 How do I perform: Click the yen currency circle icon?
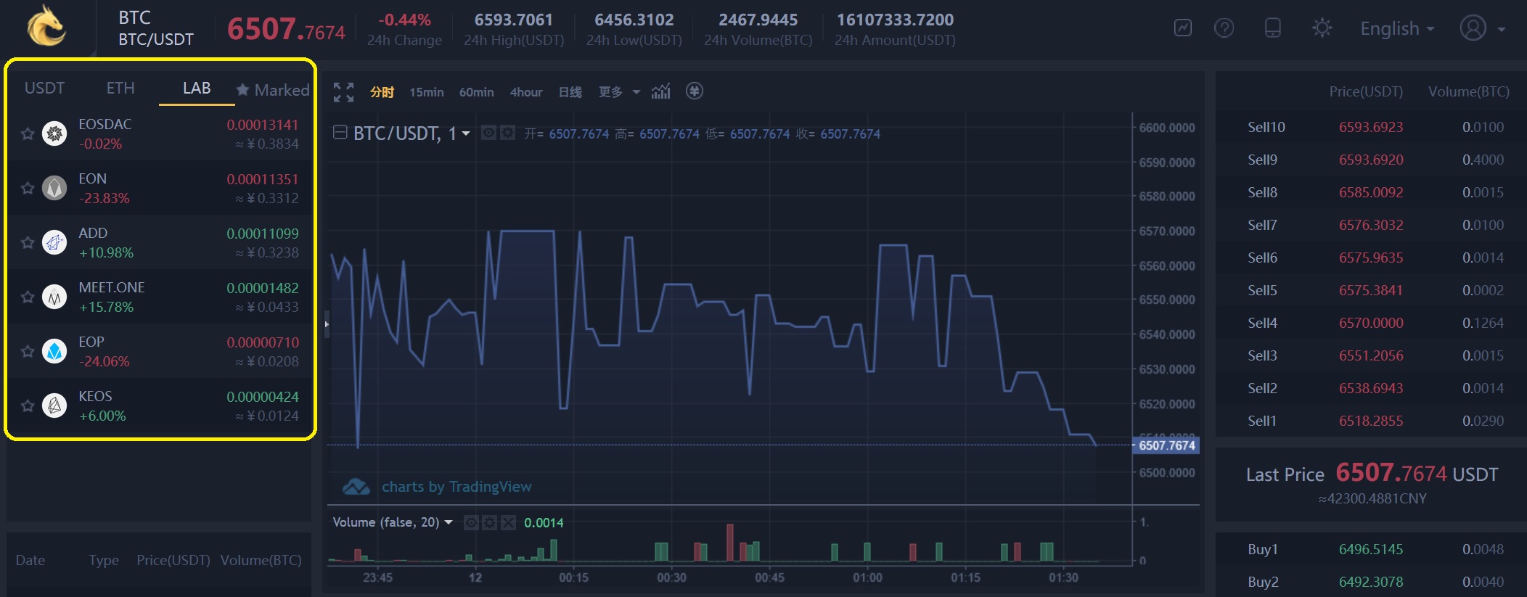[x=695, y=91]
